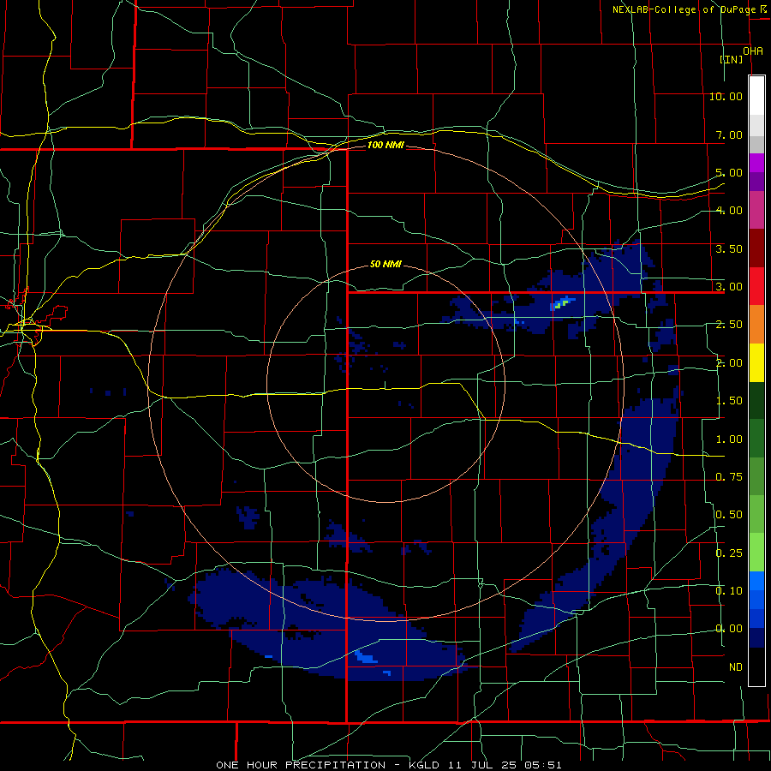Select the 0.10 legend value
The height and width of the screenshot is (771, 771).
tap(729, 591)
